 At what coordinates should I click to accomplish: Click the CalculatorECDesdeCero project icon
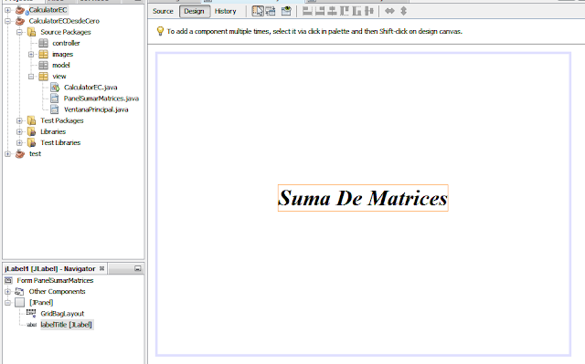click(20, 21)
